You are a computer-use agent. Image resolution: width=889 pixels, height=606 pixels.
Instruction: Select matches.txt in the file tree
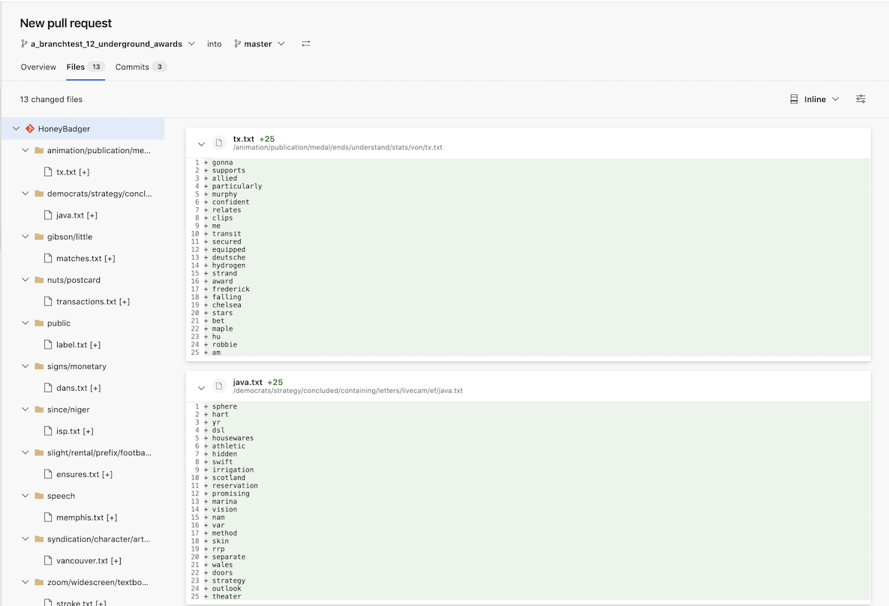pyautogui.click(x=86, y=258)
